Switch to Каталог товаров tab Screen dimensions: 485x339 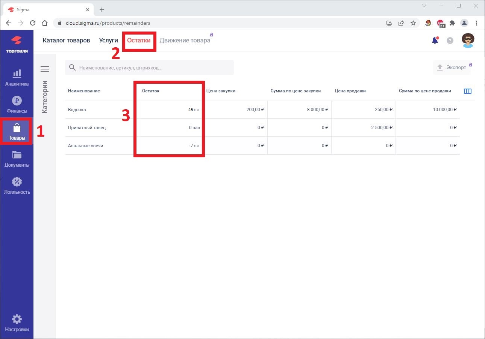(66, 41)
